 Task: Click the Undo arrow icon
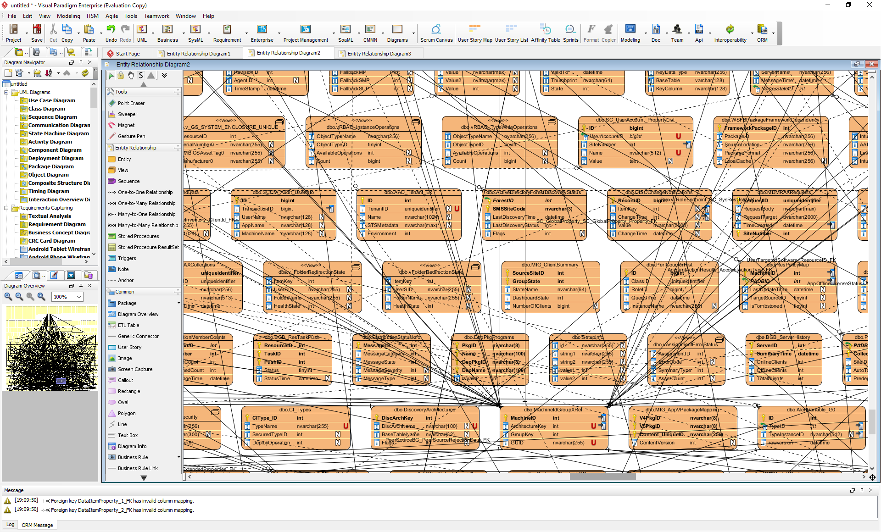pyautogui.click(x=111, y=30)
